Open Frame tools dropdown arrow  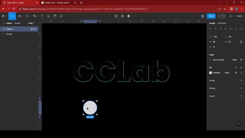[22, 16]
